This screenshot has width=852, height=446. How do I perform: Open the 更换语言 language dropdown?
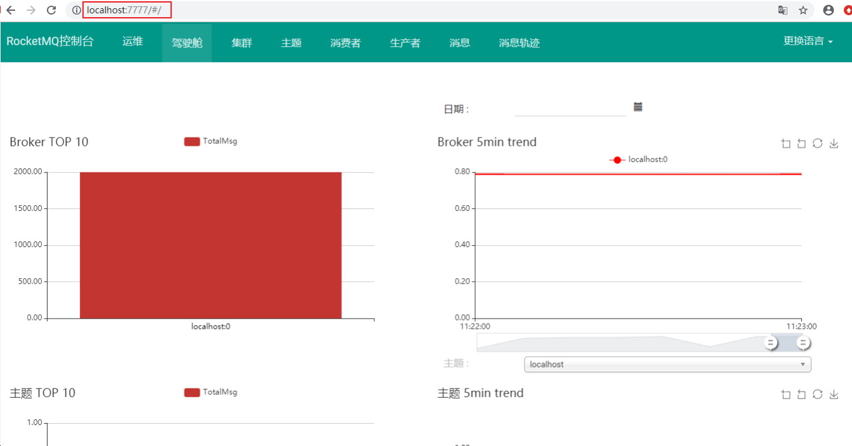click(808, 41)
